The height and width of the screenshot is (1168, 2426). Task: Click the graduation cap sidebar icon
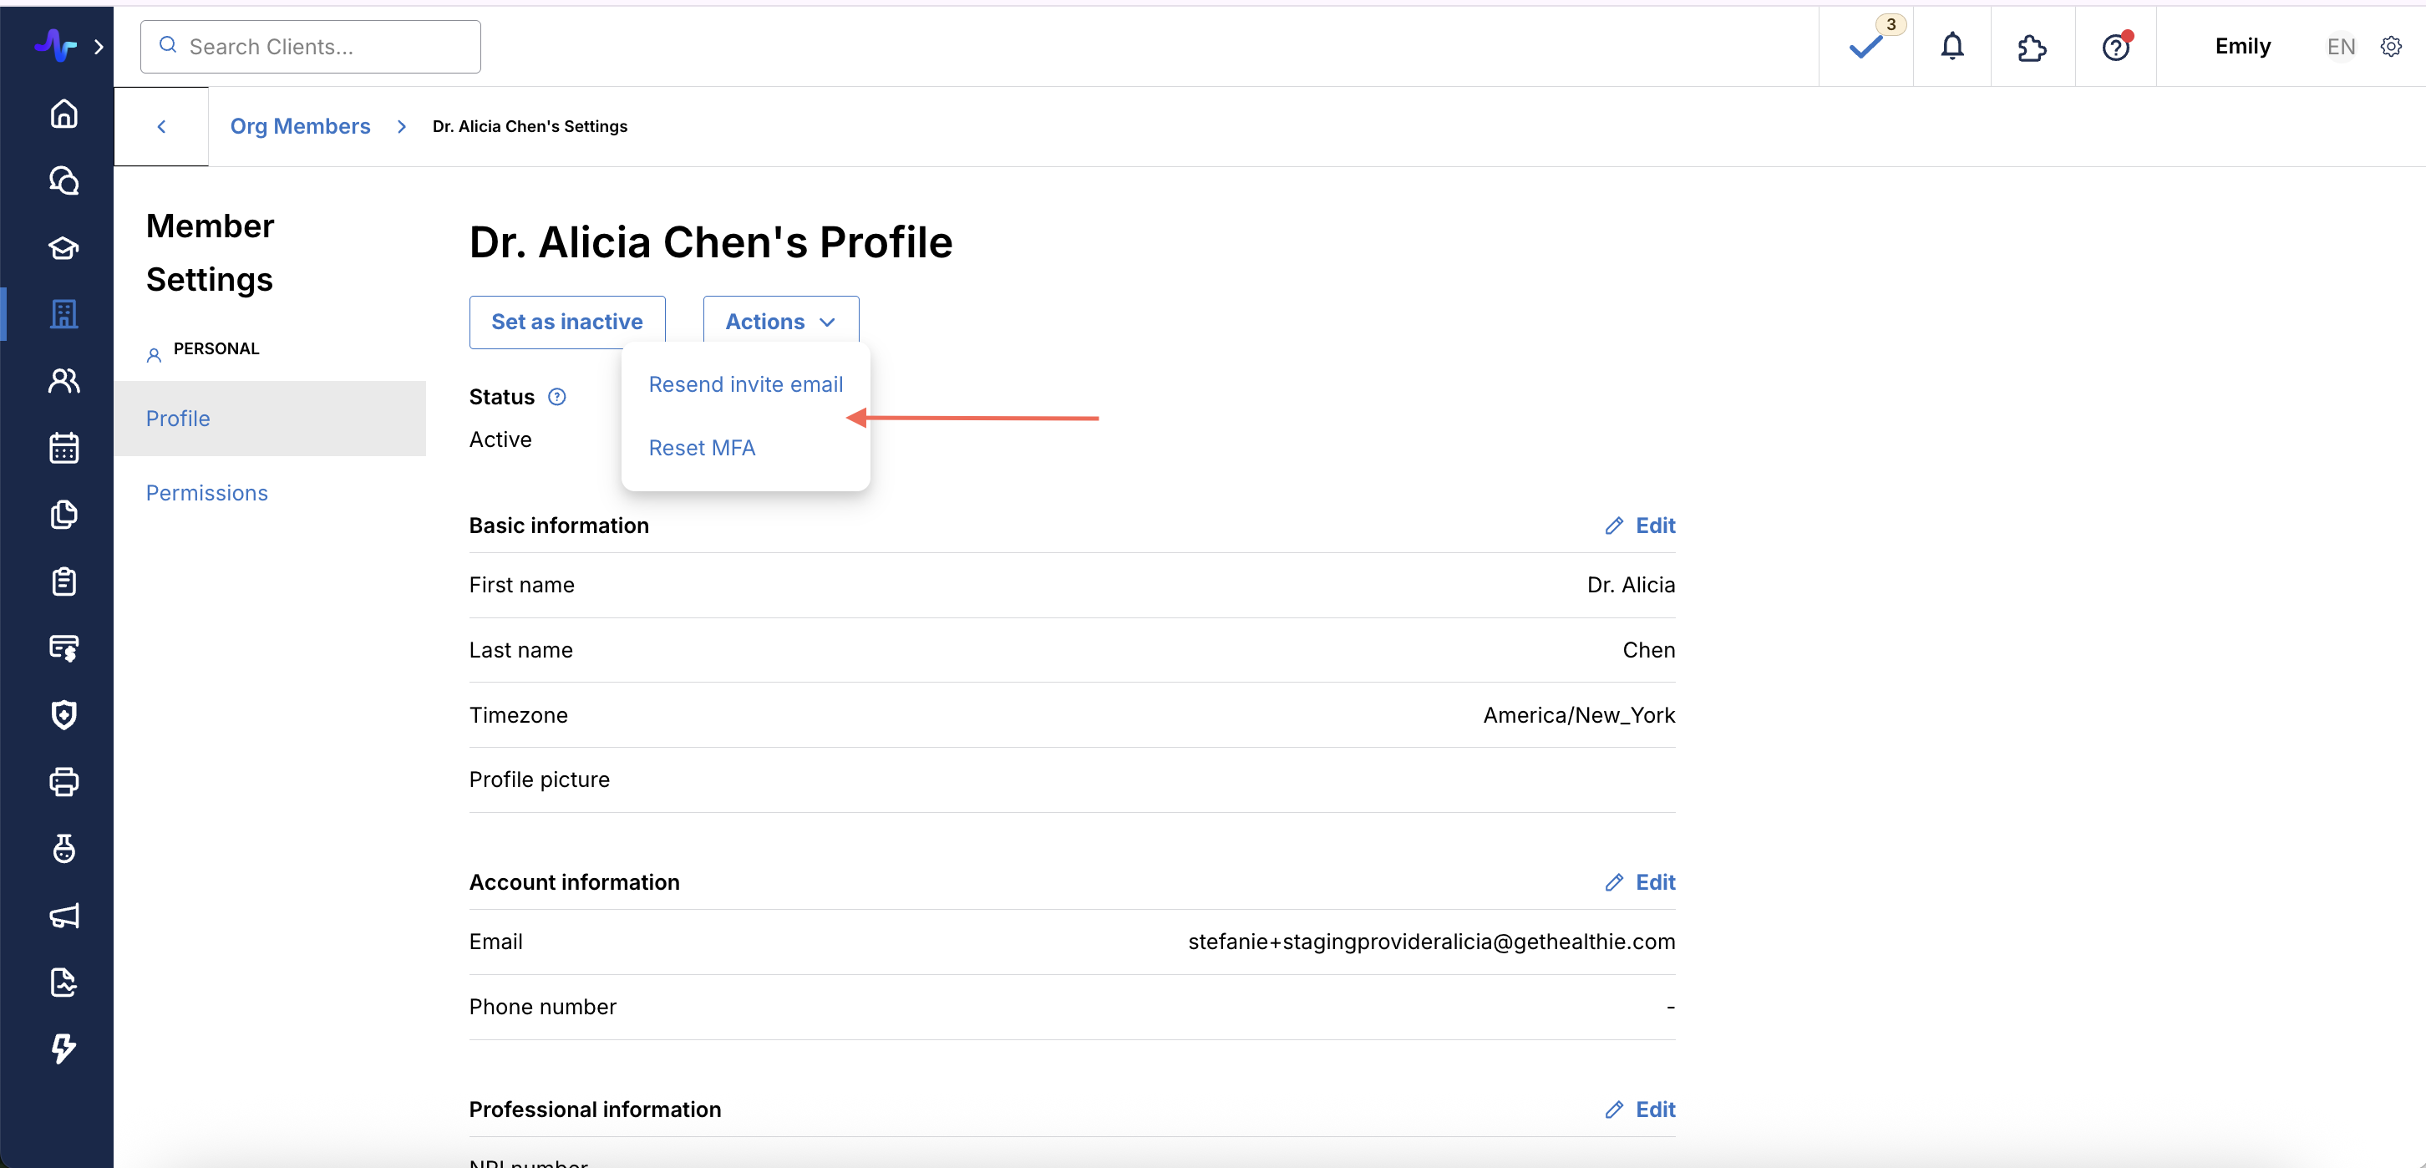pyautogui.click(x=63, y=248)
